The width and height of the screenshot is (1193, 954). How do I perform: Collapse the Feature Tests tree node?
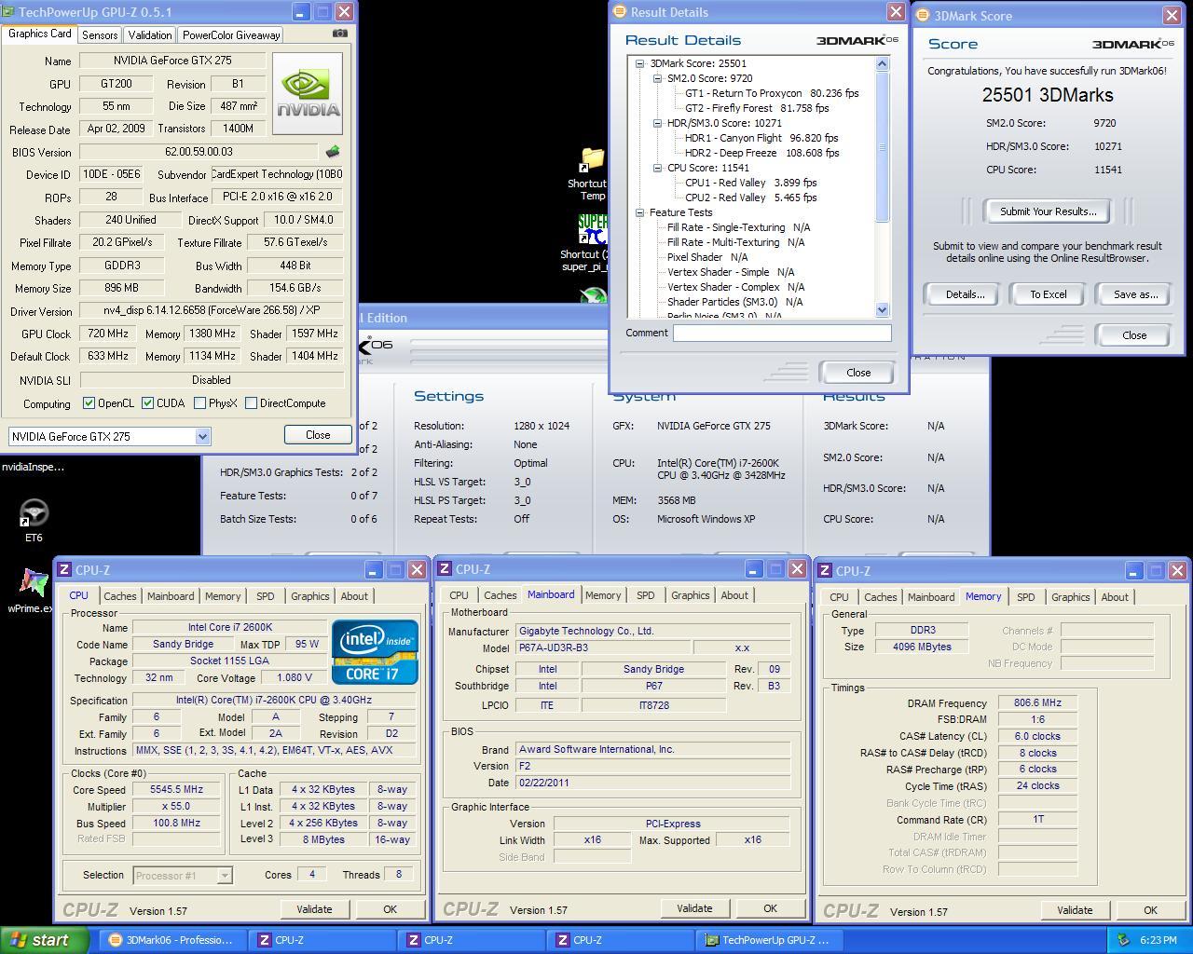[x=640, y=212]
